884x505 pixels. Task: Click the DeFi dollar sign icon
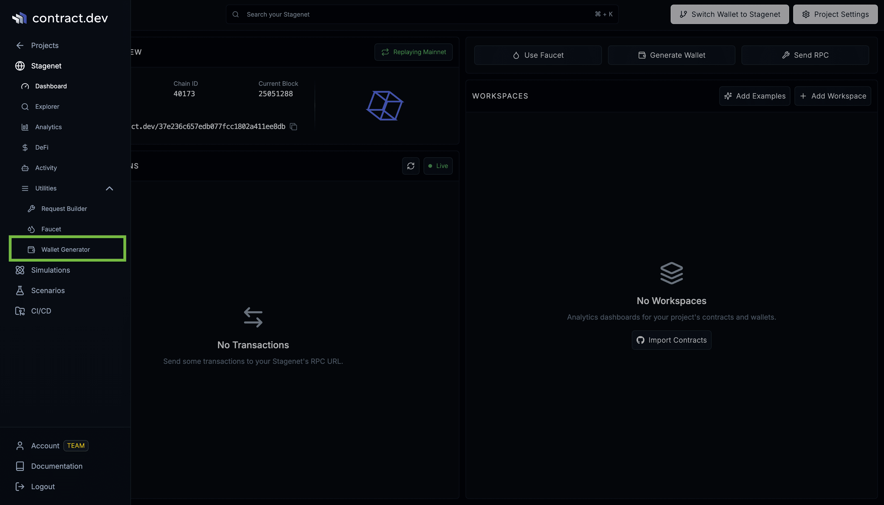(x=25, y=147)
